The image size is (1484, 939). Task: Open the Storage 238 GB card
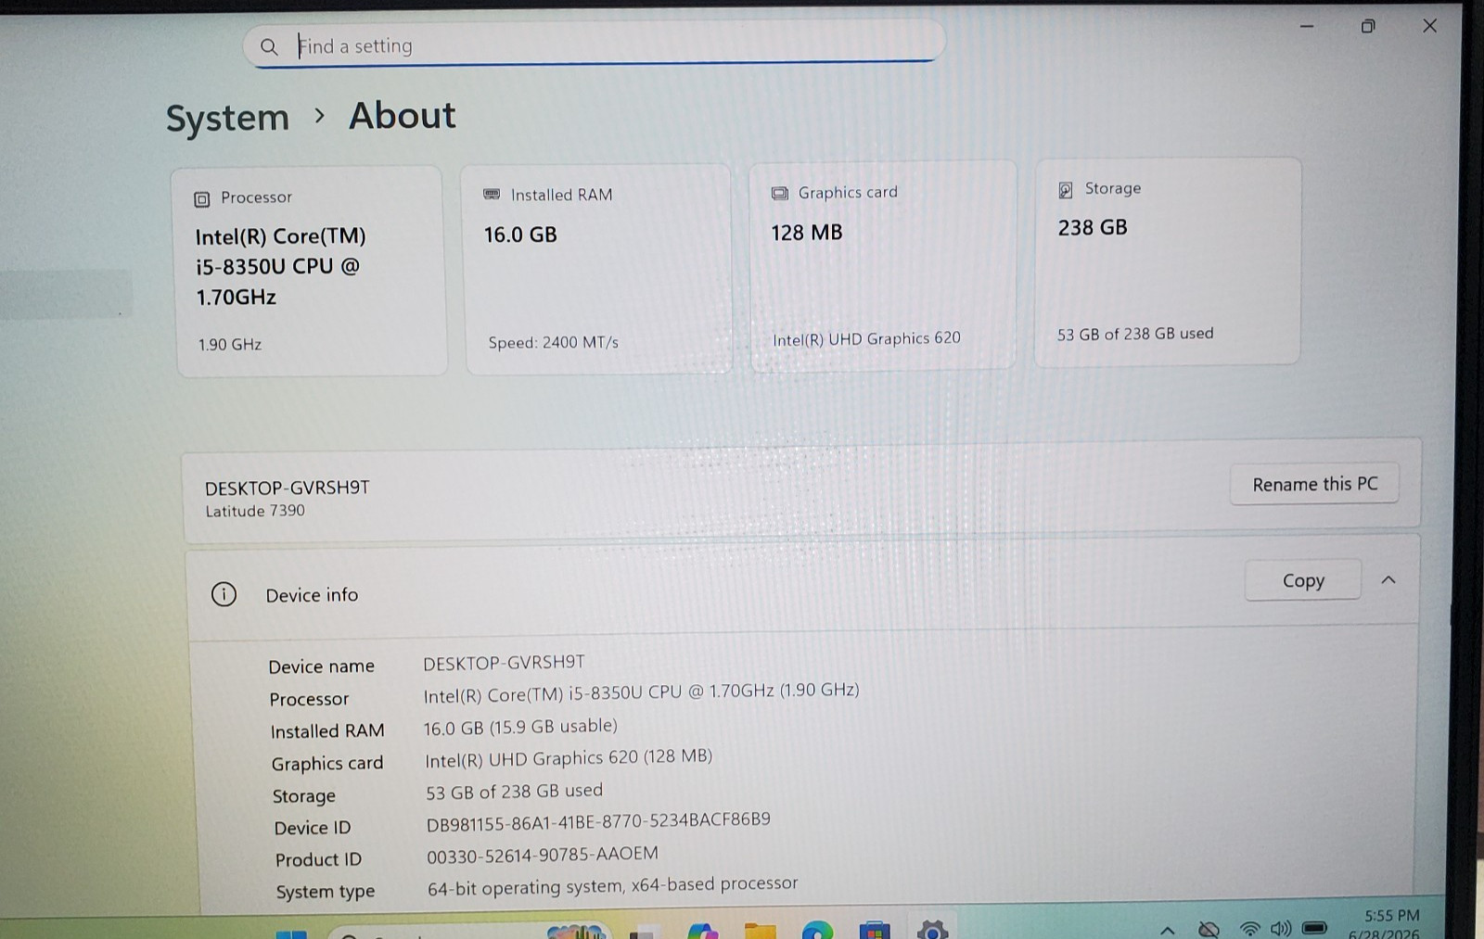tap(1168, 261)
